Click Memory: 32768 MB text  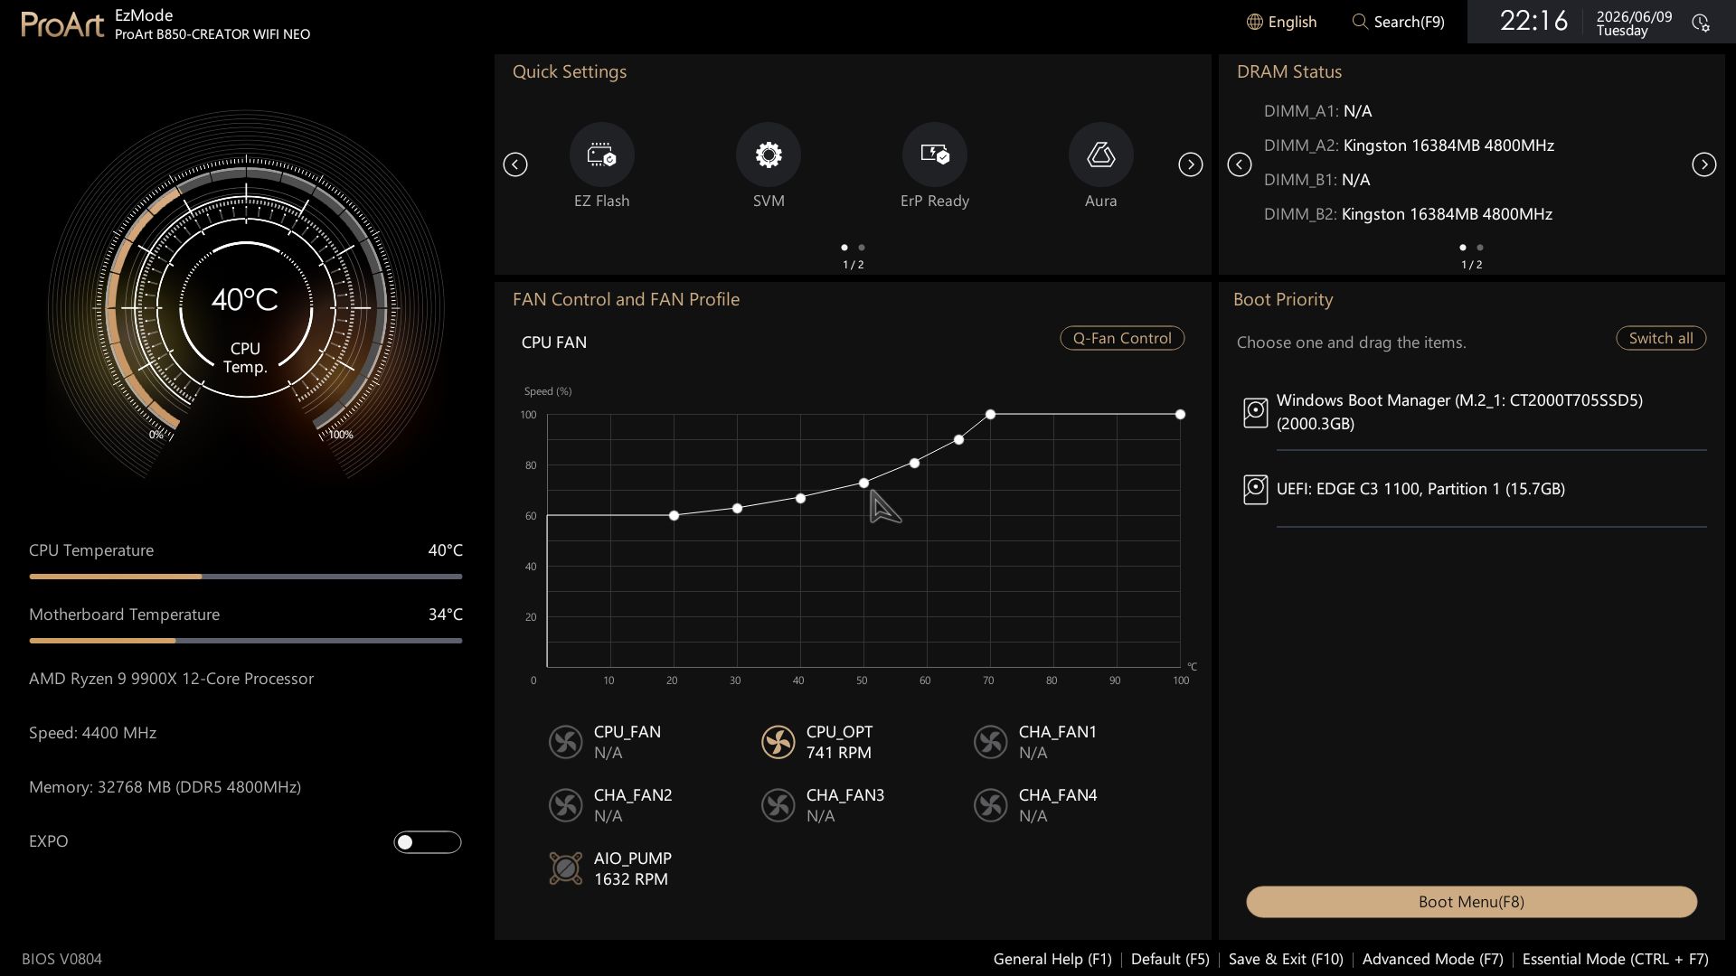[165, 787]
